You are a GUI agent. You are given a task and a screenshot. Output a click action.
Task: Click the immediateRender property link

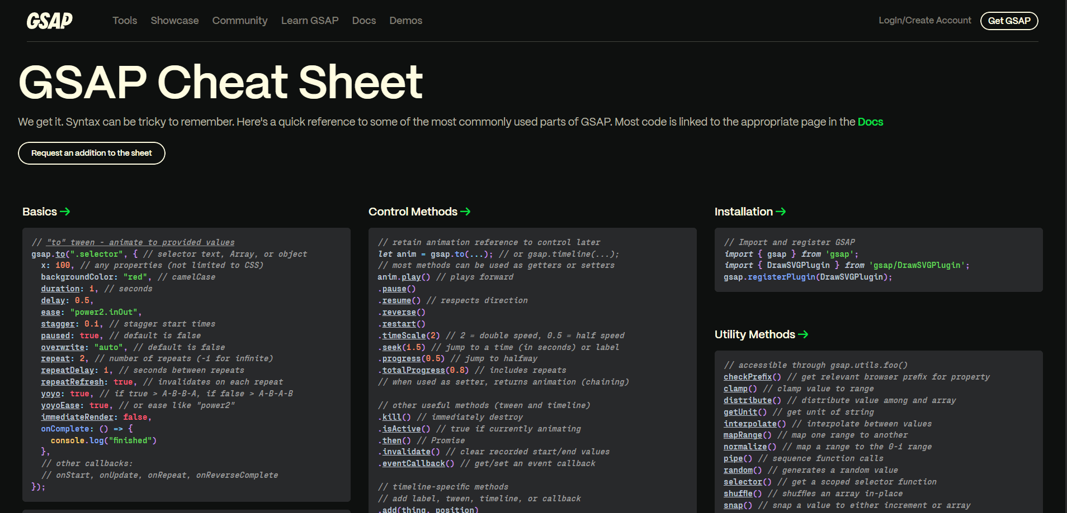click(x=77, y=417)
